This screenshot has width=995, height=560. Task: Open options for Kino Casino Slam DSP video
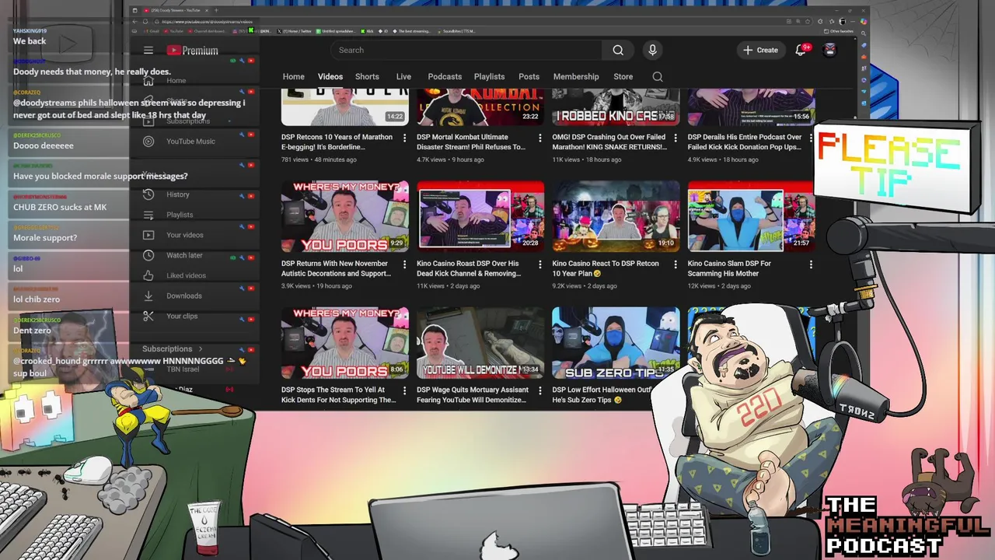point(811,264)
